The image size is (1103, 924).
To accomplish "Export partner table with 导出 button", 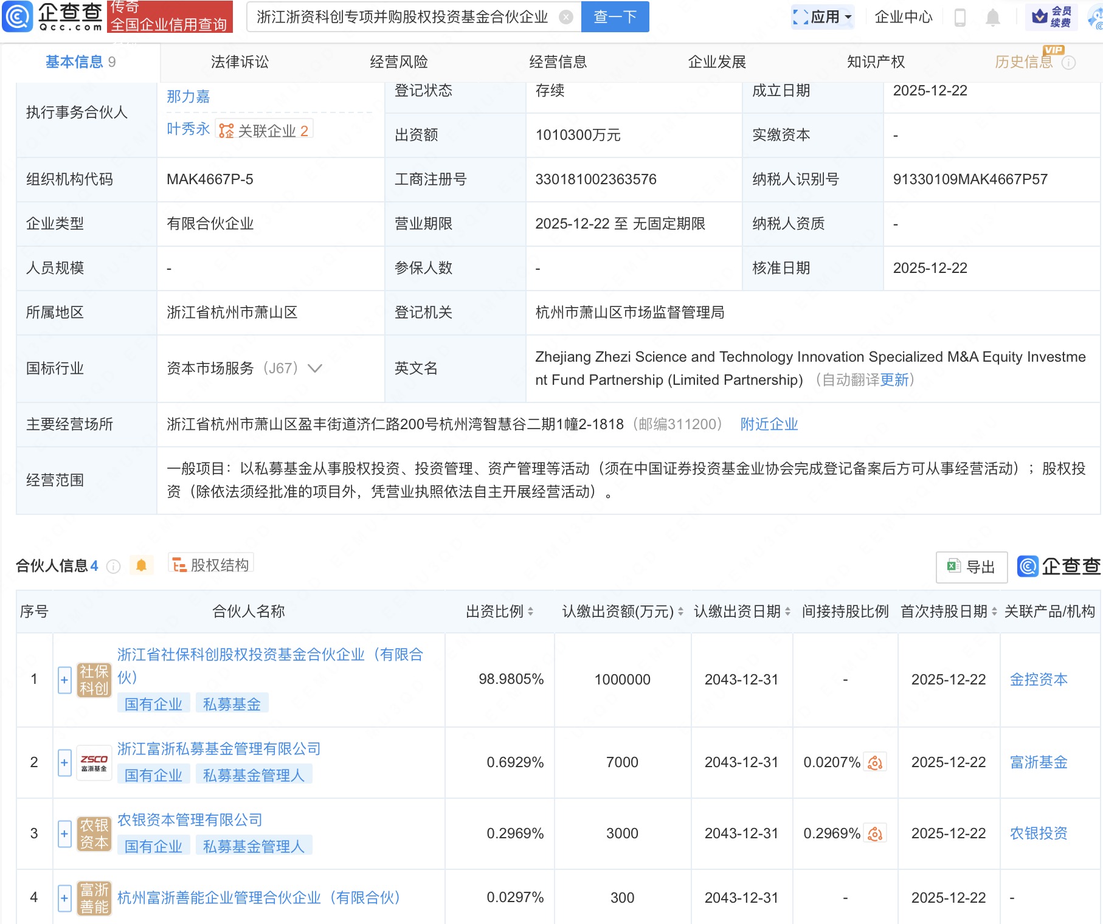I will pos(971,567).
